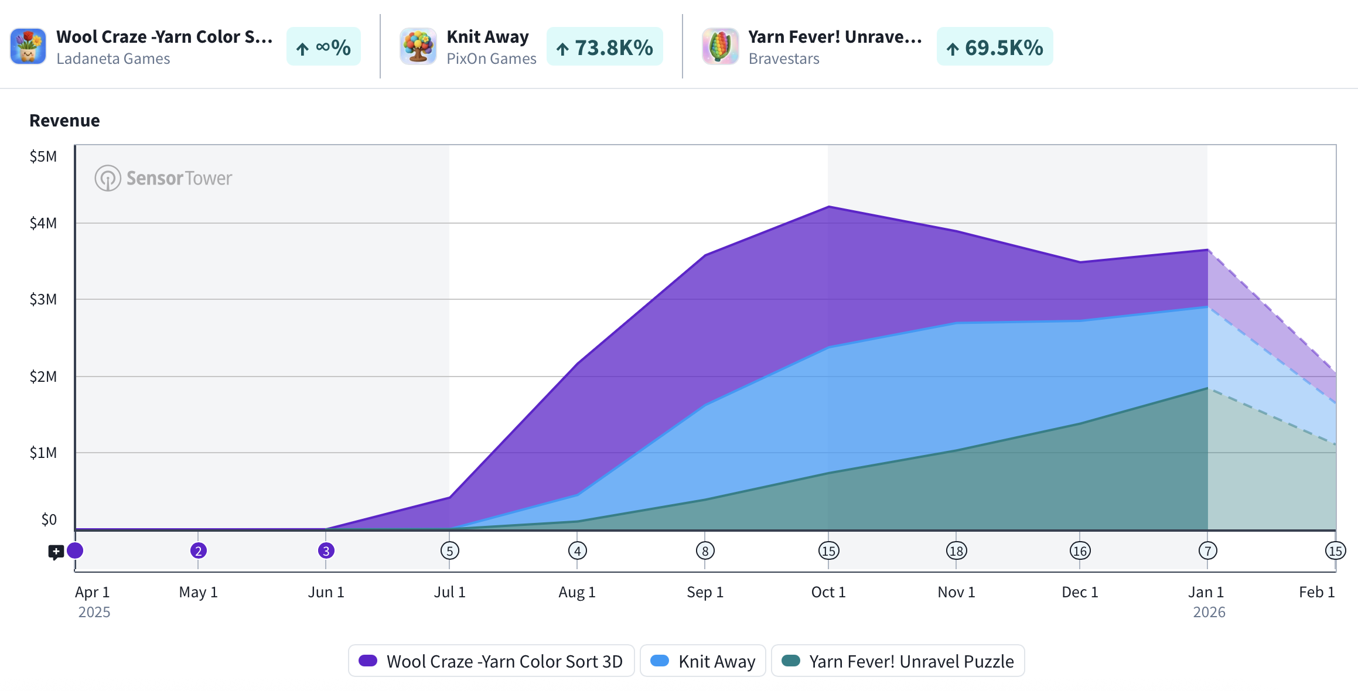Open the Oct 1 event marker 15
This screenshot has width=1358, height=691.
828,550
